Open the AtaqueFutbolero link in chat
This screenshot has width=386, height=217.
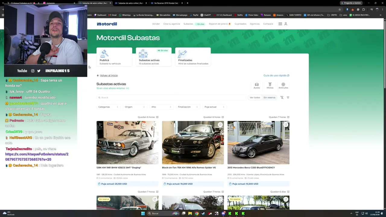[37, 157]
